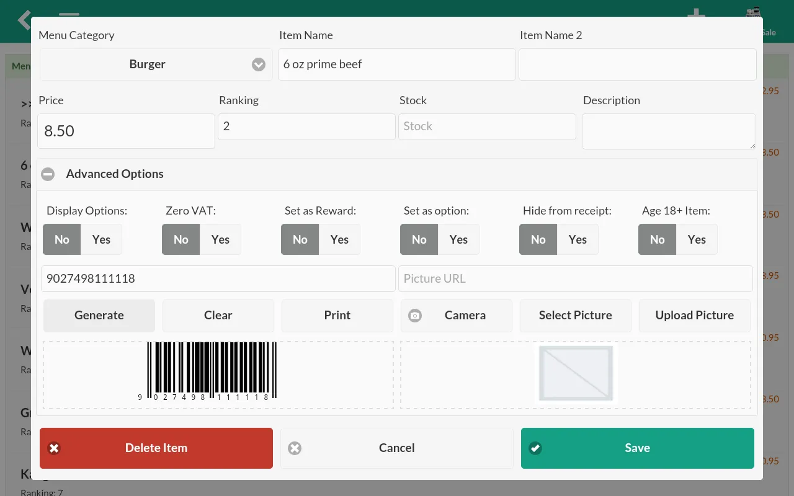Collapse the Advanced Options section
The image size is (794, 496).
coord(48,174)
